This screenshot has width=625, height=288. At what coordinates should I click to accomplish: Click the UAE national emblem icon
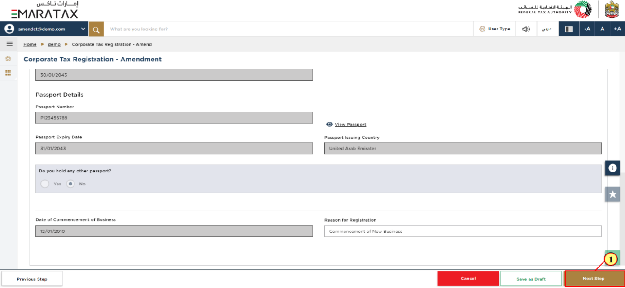coord(612,9)
